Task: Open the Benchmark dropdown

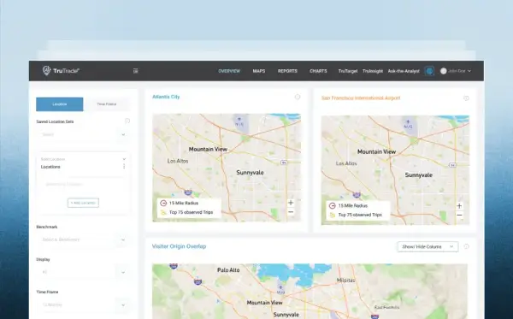Action: (84, 239)
